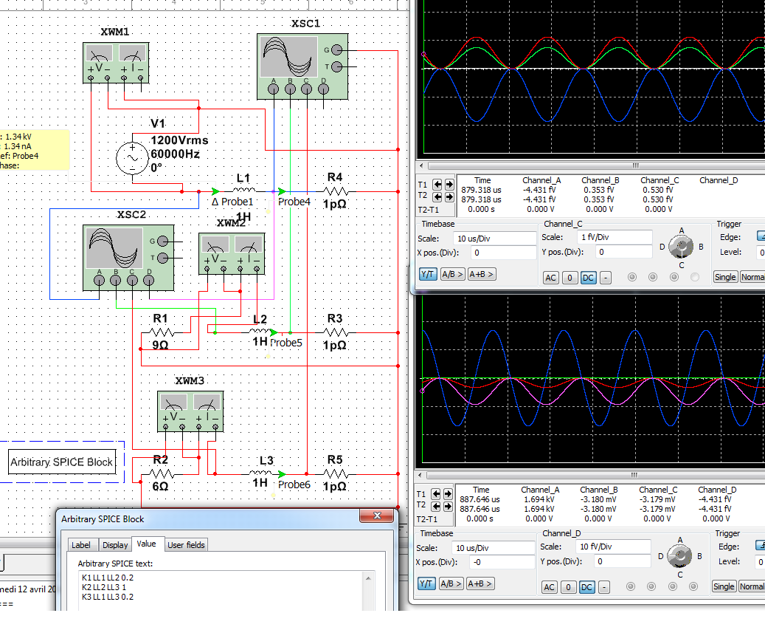
Task: Switch to the User fields tab
Action: coord(187,545)
